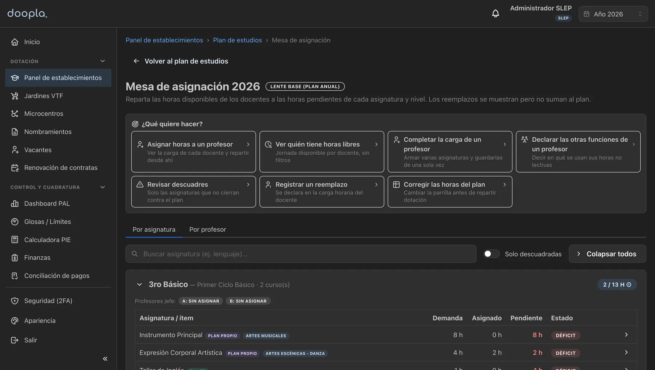Open Panel de establecimientos breadcrumb link
The width and height of the screenshot is (655, 370).
click(164, 40)
